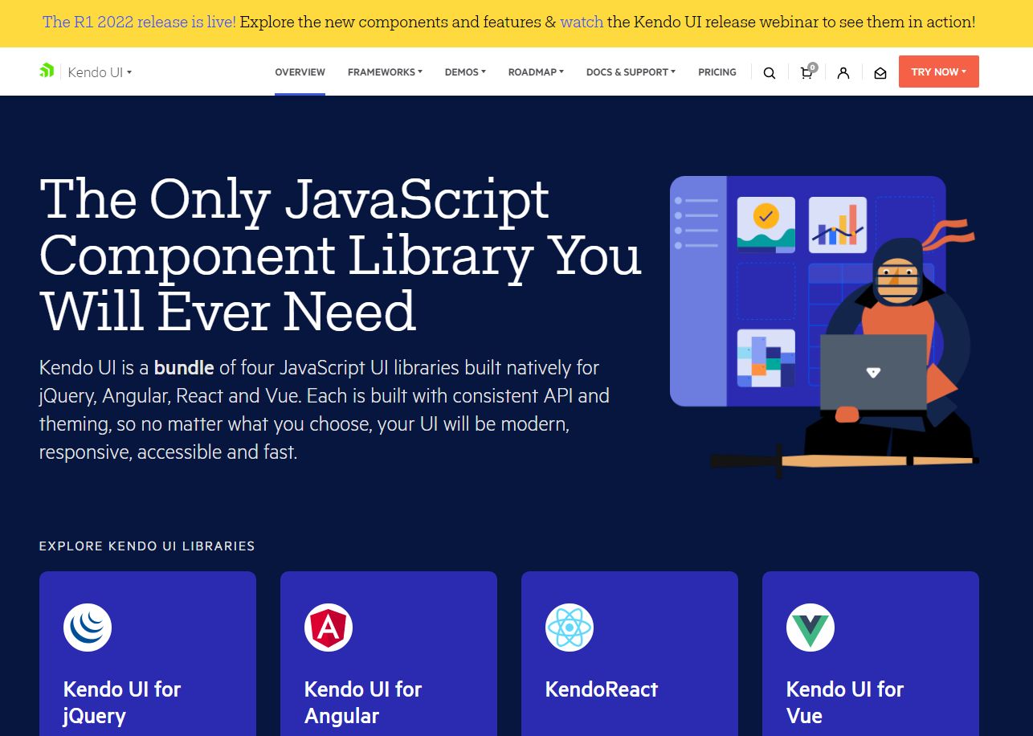This screenshot has width=1033, height=736.
Task: Click the envelope contact icon
Action: 880,73
